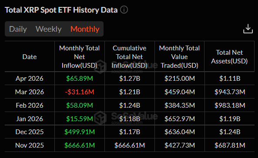Click the white $666.61M cumulative inflow cell

point(130,145)
